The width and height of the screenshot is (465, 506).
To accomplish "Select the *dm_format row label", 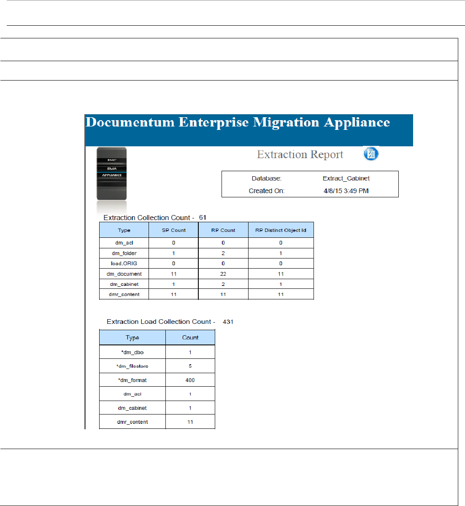I will [132, 380].
